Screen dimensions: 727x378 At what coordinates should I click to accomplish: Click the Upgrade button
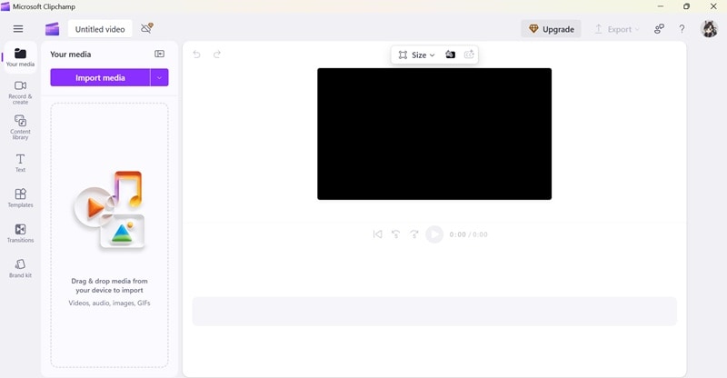point(552,29)
